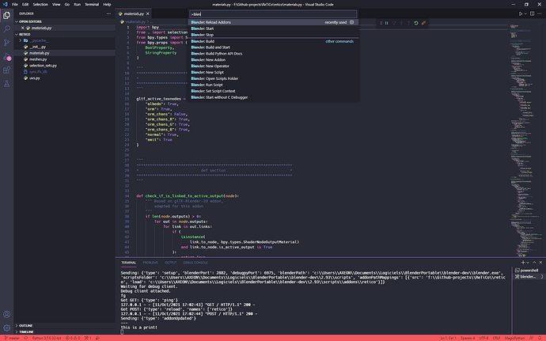Open the Search view in activity bar
Viewport: 546px width, 341px height.
point(6,29)
